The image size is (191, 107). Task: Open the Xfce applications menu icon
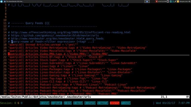[1, 1]
